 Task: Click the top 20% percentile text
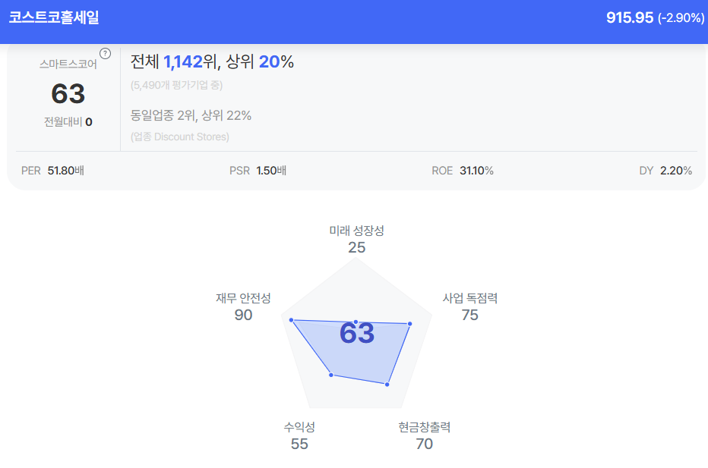(x=276, y=62)
